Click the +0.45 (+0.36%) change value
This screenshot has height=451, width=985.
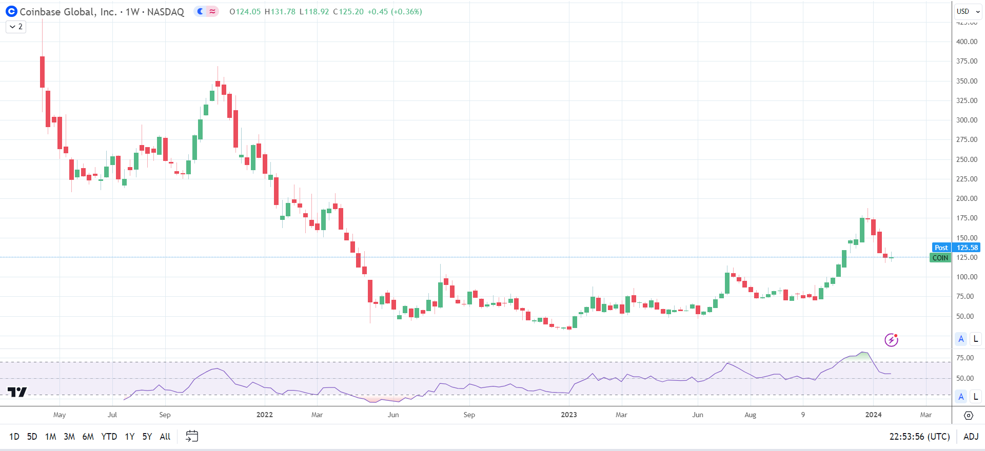395,11
